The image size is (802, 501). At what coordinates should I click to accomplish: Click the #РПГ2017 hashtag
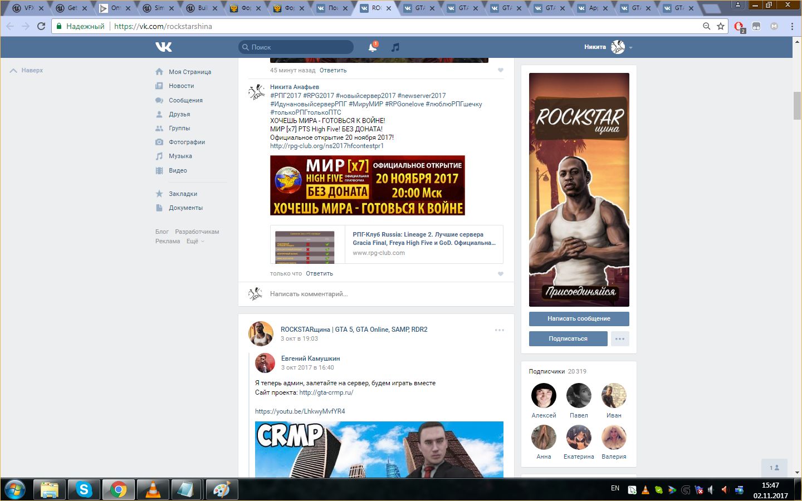(286, 96)
